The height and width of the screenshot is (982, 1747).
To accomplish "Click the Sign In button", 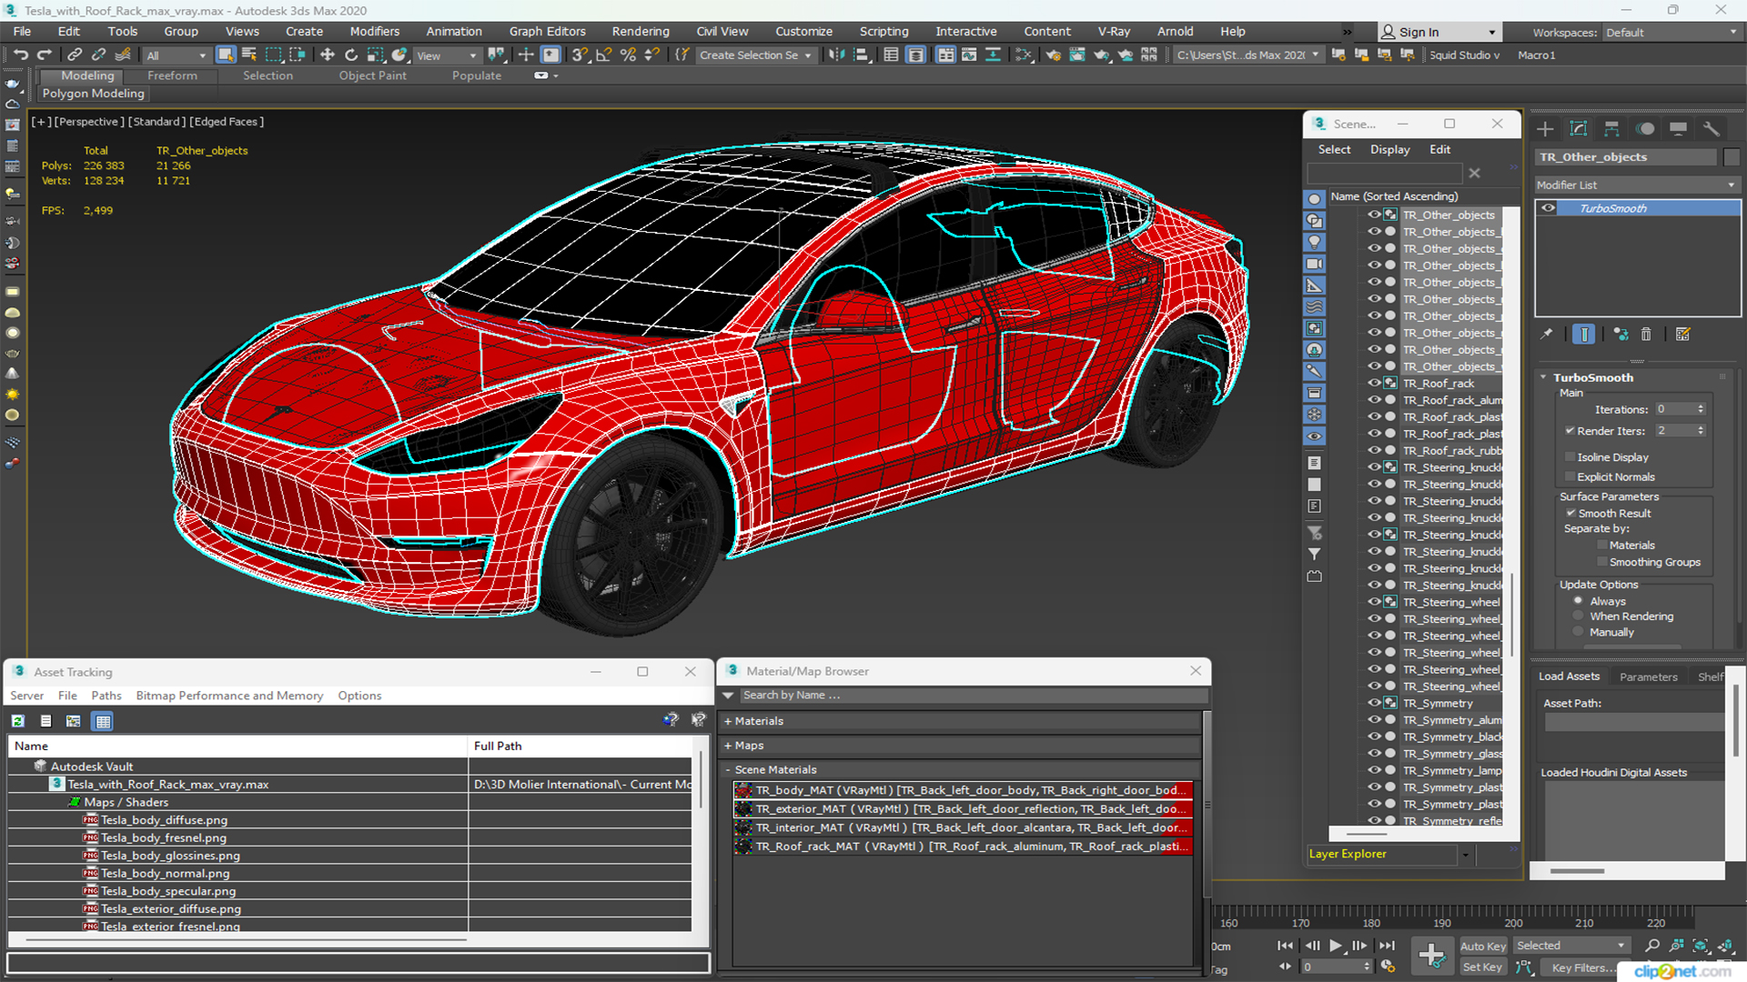I will click(1438, 32).
